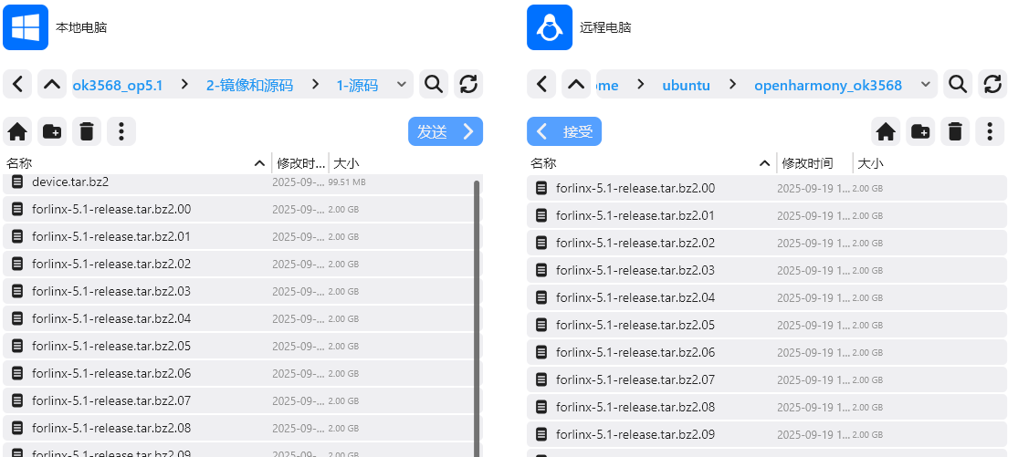Click file icon of remote forlinx-5.1-release.tar.bz2.00
Image resolution: width=1018 pixels, height=457 pixels.
click(x=541, y=188)
